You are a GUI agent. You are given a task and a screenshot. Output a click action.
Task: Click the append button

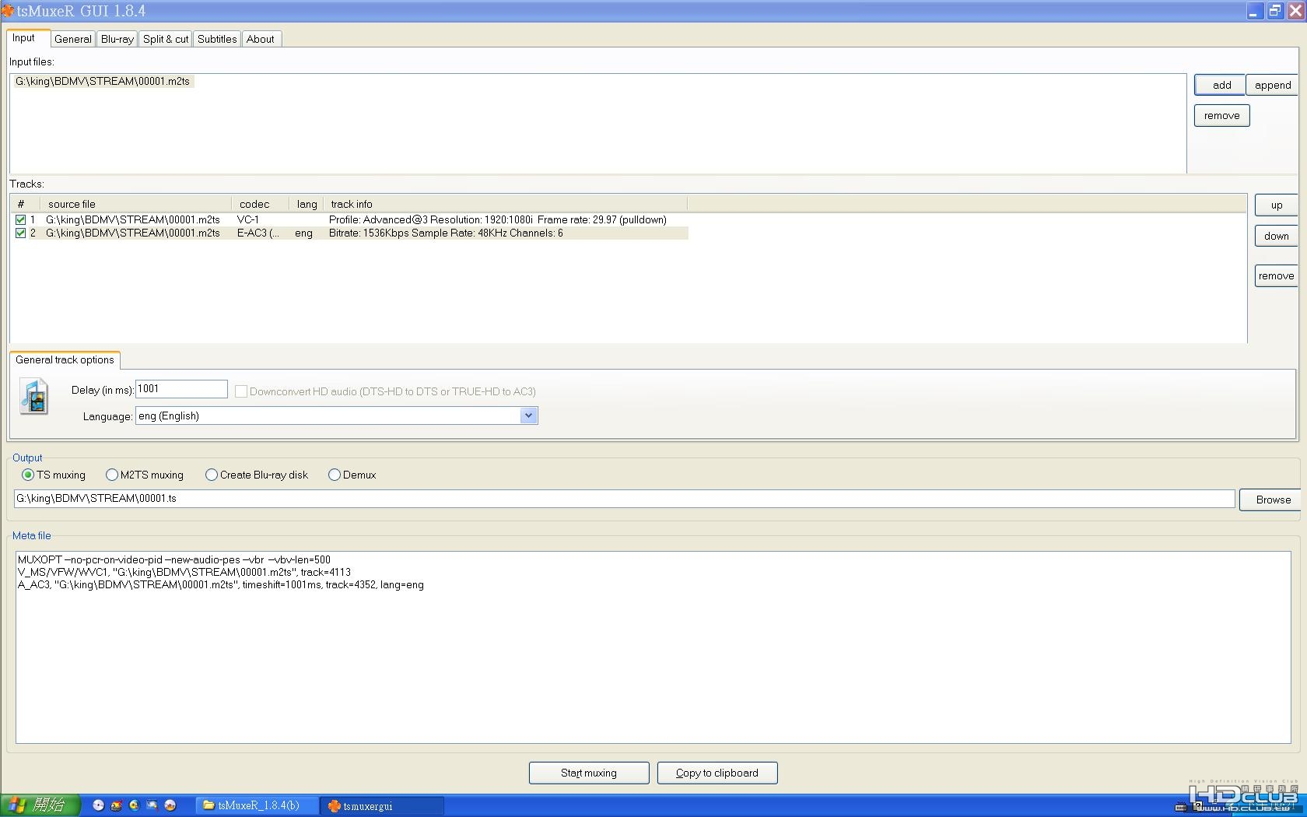(x=1272, y=85)
